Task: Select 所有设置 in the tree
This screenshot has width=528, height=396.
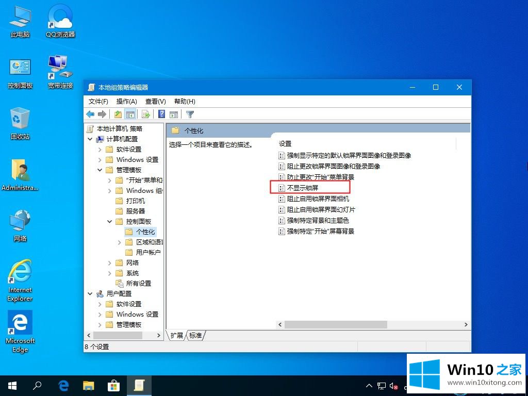Action: [x=138, y=284]
